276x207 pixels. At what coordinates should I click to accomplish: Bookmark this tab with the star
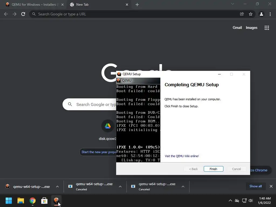click(x=251, y=14)
